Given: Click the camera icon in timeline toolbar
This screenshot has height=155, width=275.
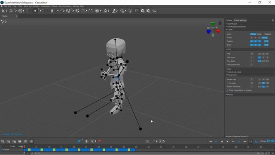Looking at the screenshot, I should point(25,141).
